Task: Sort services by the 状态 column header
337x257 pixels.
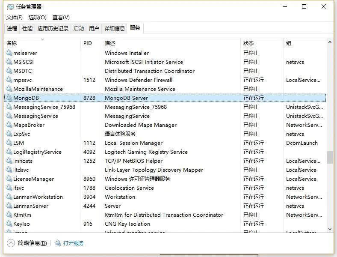Action: [262, 43]
